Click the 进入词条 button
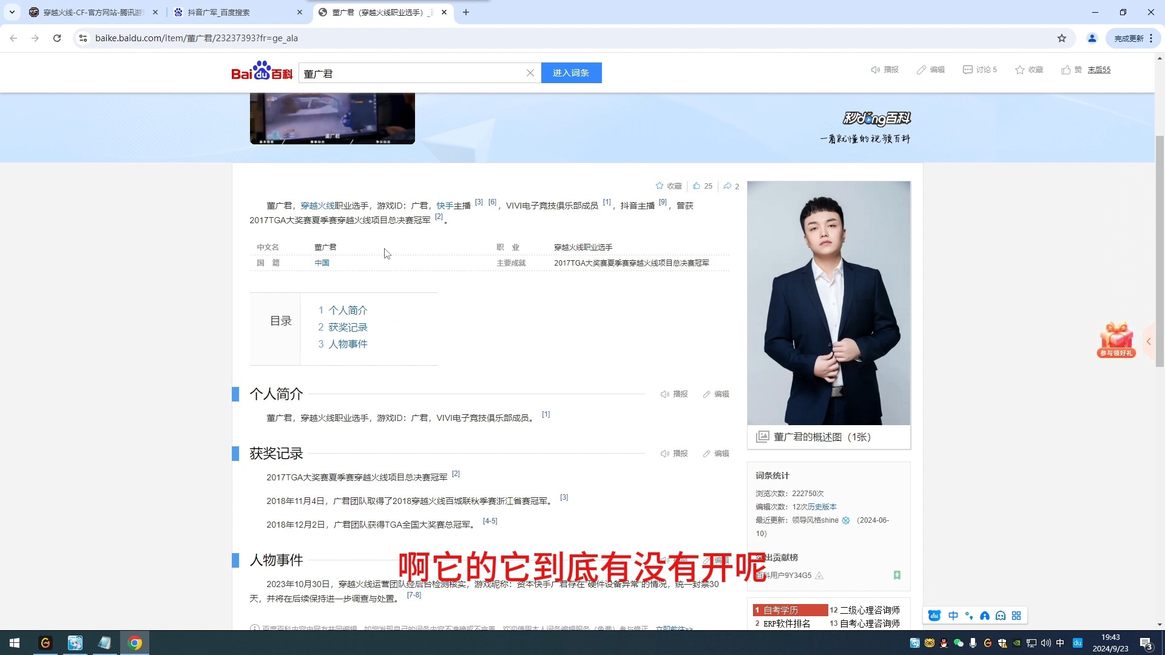The image size is (1165, 655). (x=571, y=73)
